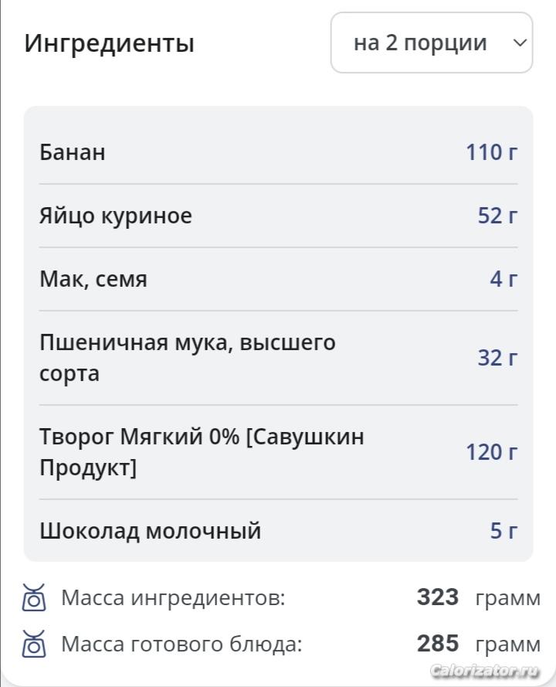Click the 5 г chocolate weight
The image size is (556, 687).
coord(503,531)
